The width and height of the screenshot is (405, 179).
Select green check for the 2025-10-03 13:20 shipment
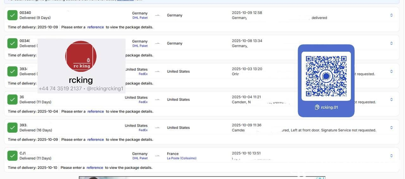(x=12, y=72)
